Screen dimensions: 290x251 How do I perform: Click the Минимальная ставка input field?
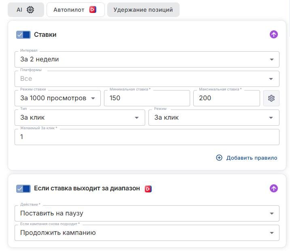click(147, 98)
